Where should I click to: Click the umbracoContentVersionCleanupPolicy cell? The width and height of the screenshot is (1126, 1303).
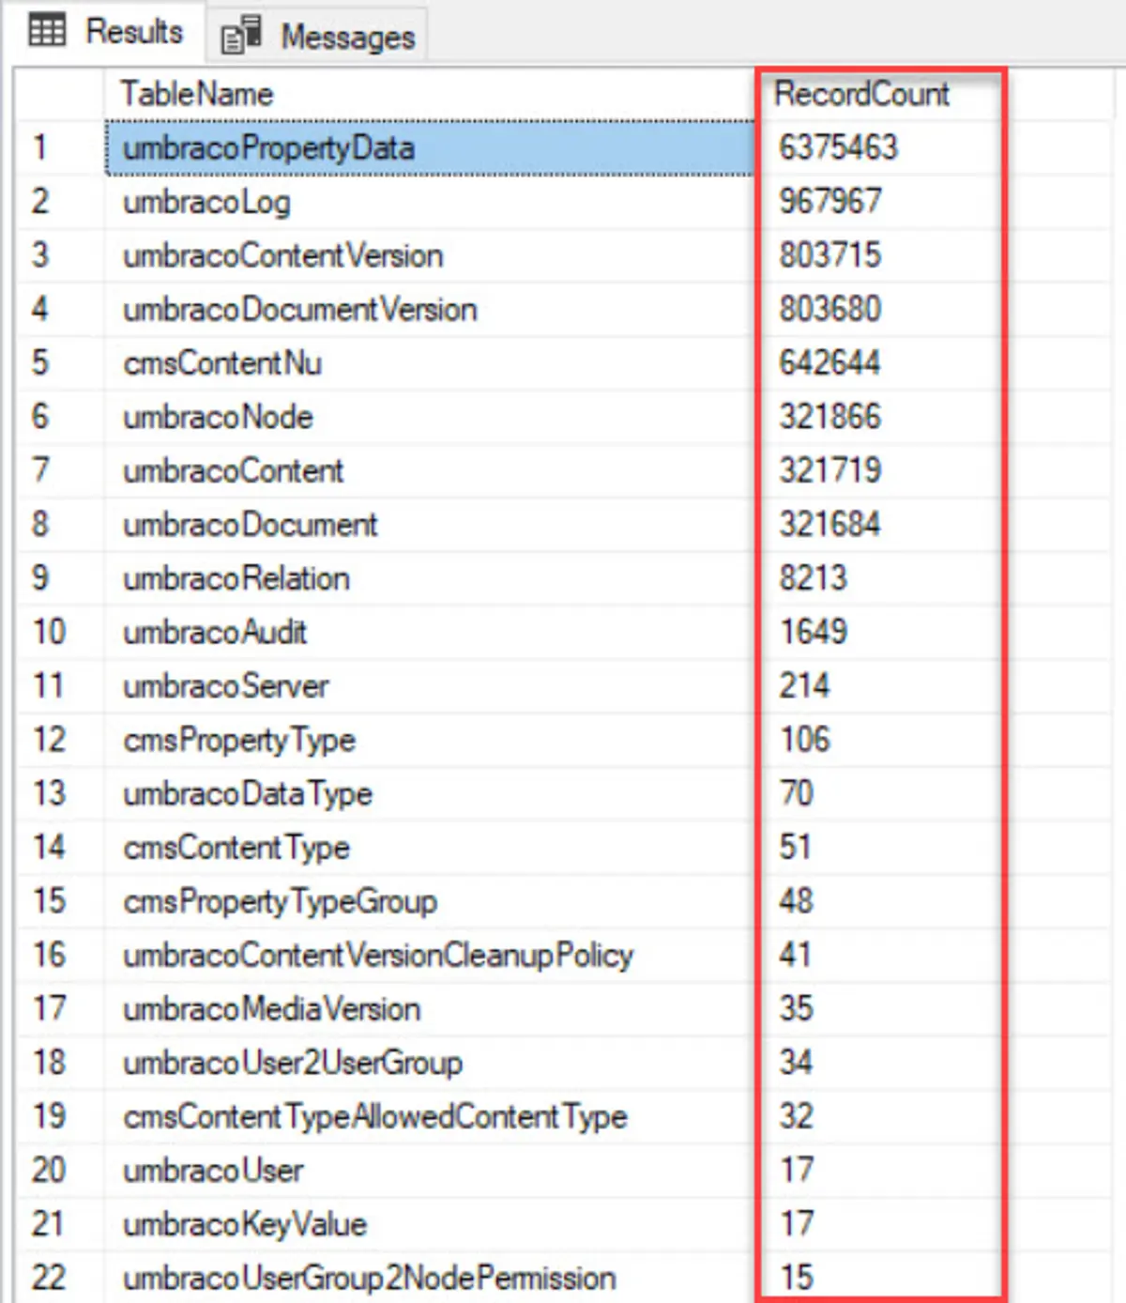pyautogui.click(x=377, y=956)
